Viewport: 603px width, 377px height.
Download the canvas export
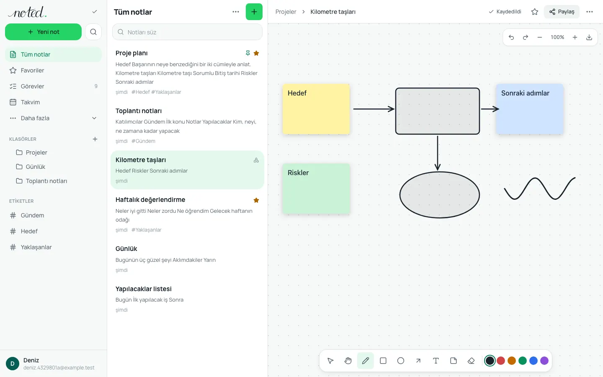(x=589, y=37)
